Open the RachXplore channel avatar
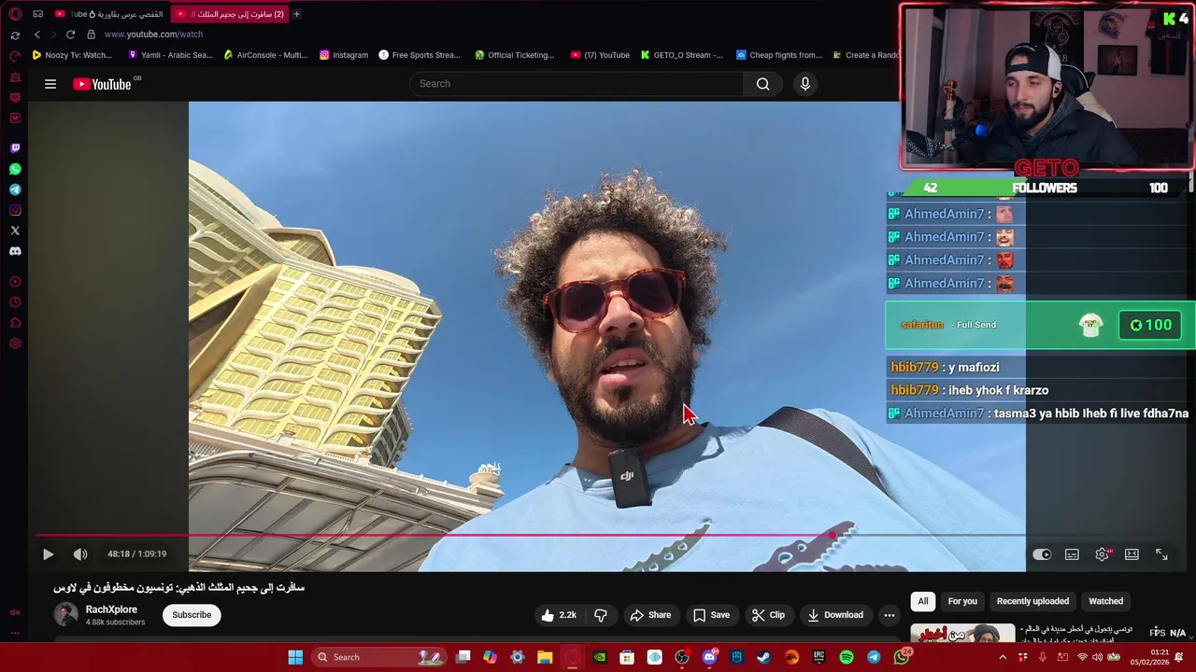Screen dimensions: 1196x672 click(x=65, y=614)
